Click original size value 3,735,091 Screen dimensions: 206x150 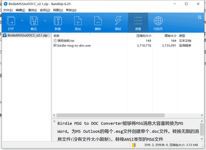pyautogui.click(x=169, y=46)
